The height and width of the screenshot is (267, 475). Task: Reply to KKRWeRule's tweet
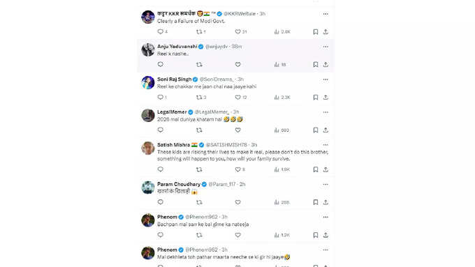pyautogui.click(x=161, y=32)
